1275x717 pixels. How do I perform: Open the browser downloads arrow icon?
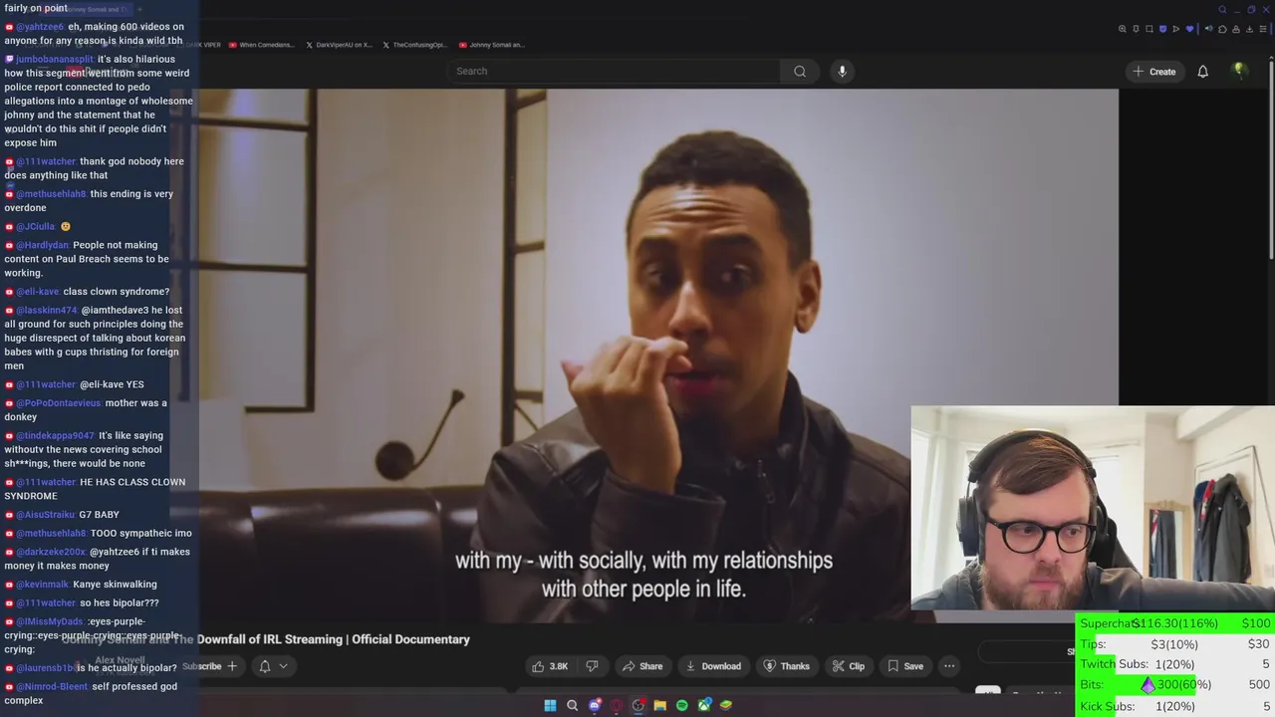pyautogui.click(x=1249, y=29)
